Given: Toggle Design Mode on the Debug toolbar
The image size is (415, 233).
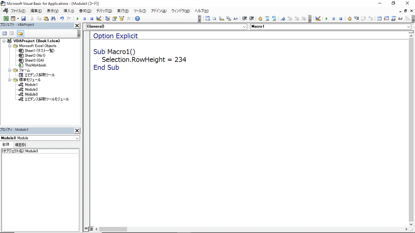Looking at the screenshot, I should 318,19.
